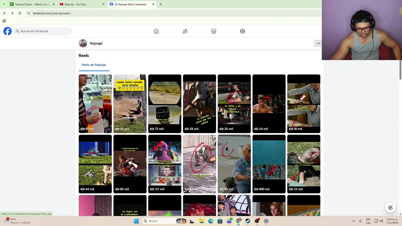Open Steam from the taskbar
The width and height of the screenshot is (402, 226).
[248, 221]
